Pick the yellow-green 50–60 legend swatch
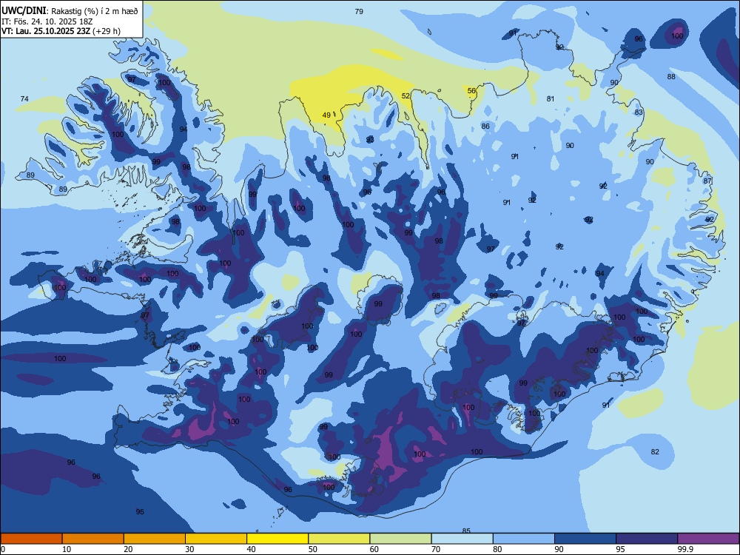Screen dimensions: 740x555 pos(339,539)
